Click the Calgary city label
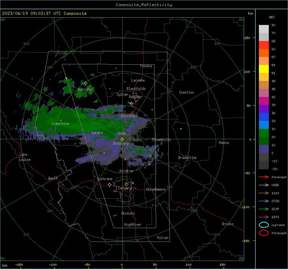The image size is (288, 269). (x=125, y=188)
